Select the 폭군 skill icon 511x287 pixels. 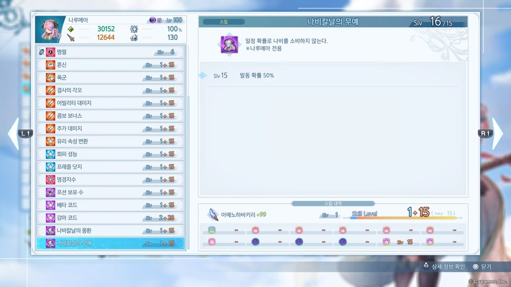click(x=50, y=78)
